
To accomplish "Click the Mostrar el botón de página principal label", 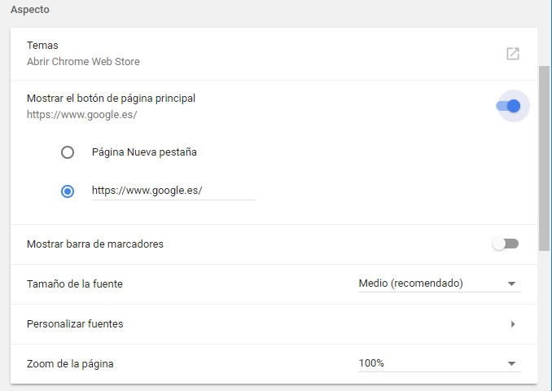I will click(111, 99).
